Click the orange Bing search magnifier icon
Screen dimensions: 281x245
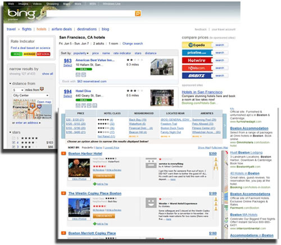tap(138, 14)
